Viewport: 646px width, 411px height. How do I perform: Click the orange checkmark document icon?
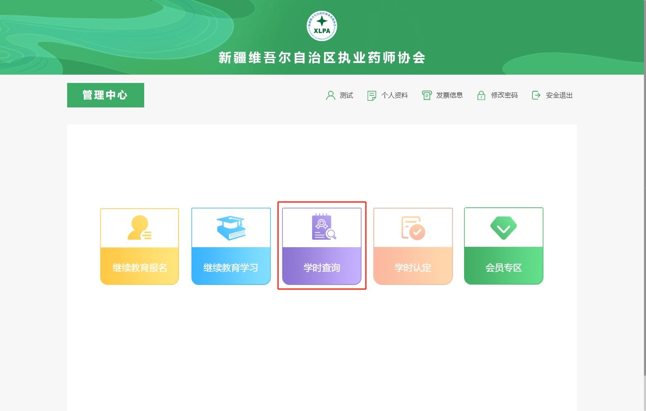(x=413, y=228)
